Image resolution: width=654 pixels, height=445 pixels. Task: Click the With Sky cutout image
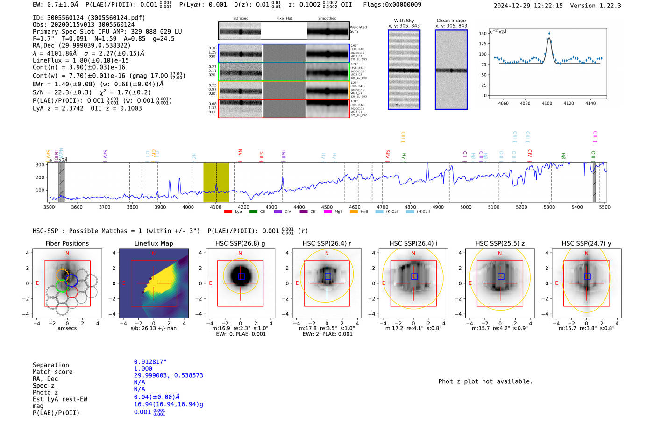[x=404, y=70]
